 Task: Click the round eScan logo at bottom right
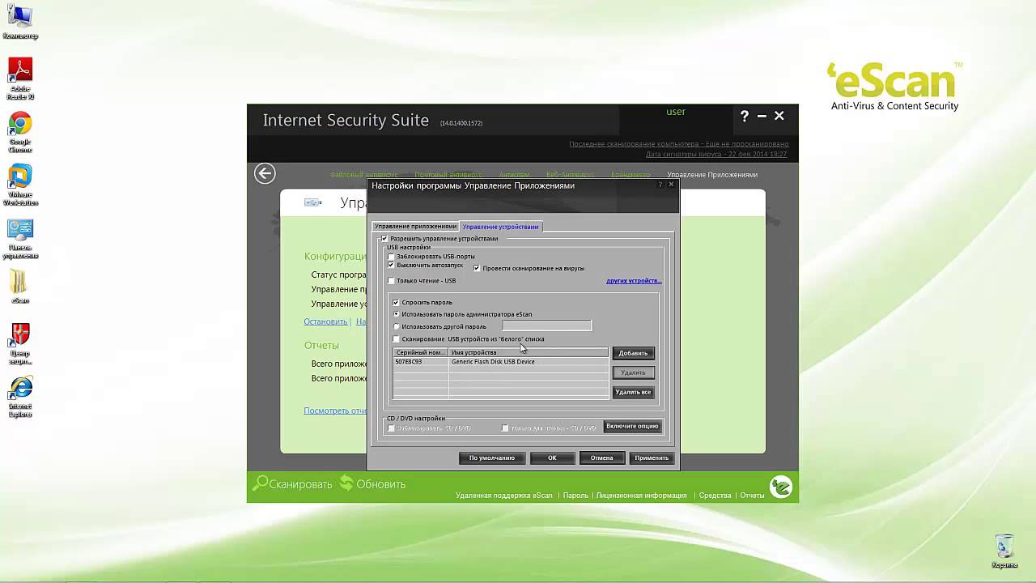[781, 487]
